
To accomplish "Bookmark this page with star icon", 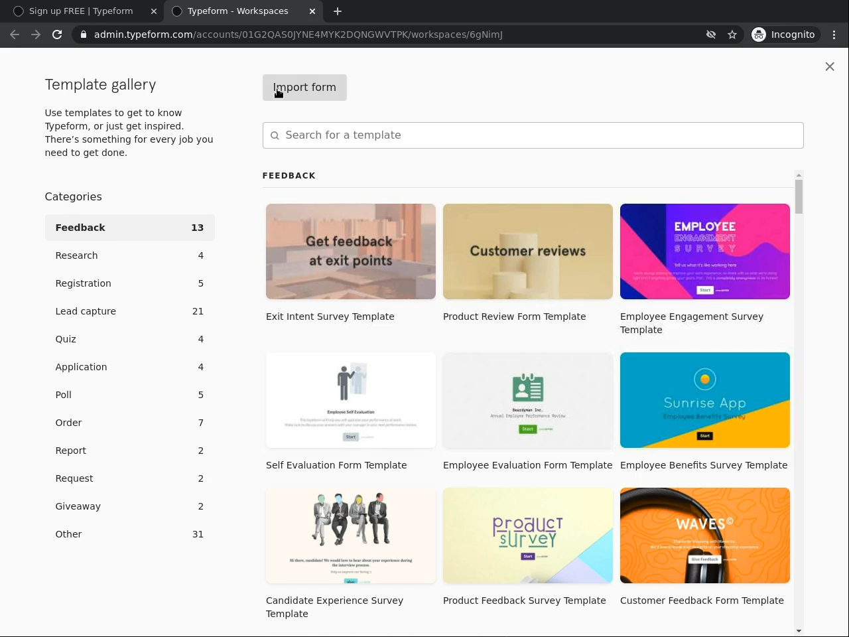I will click(x=732, y=35).
